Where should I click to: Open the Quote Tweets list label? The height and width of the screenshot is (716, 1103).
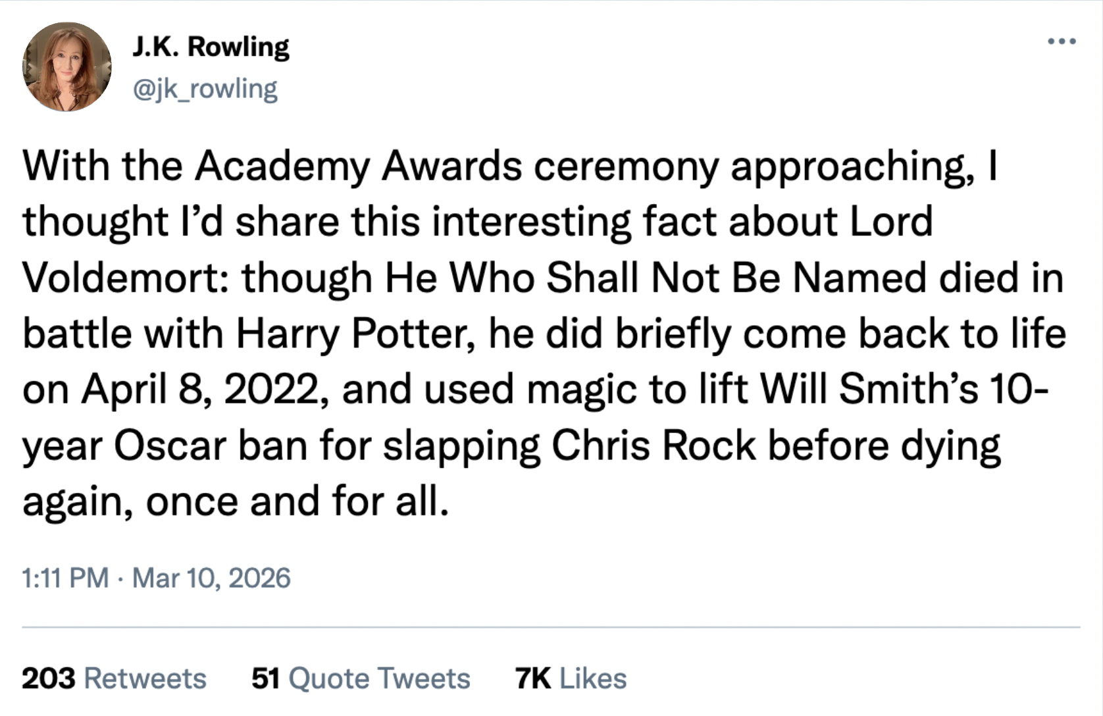379,678
